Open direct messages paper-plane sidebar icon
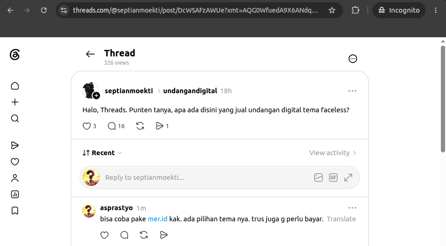The height and width of the screenshot is (246, 446). [15, 145]
